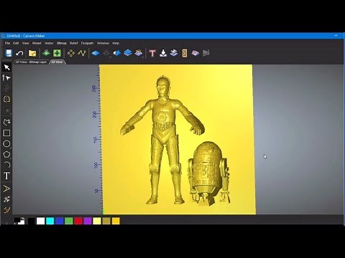Switch to the 3D View tab
This screenshot has height=258, width=345.
57,62
